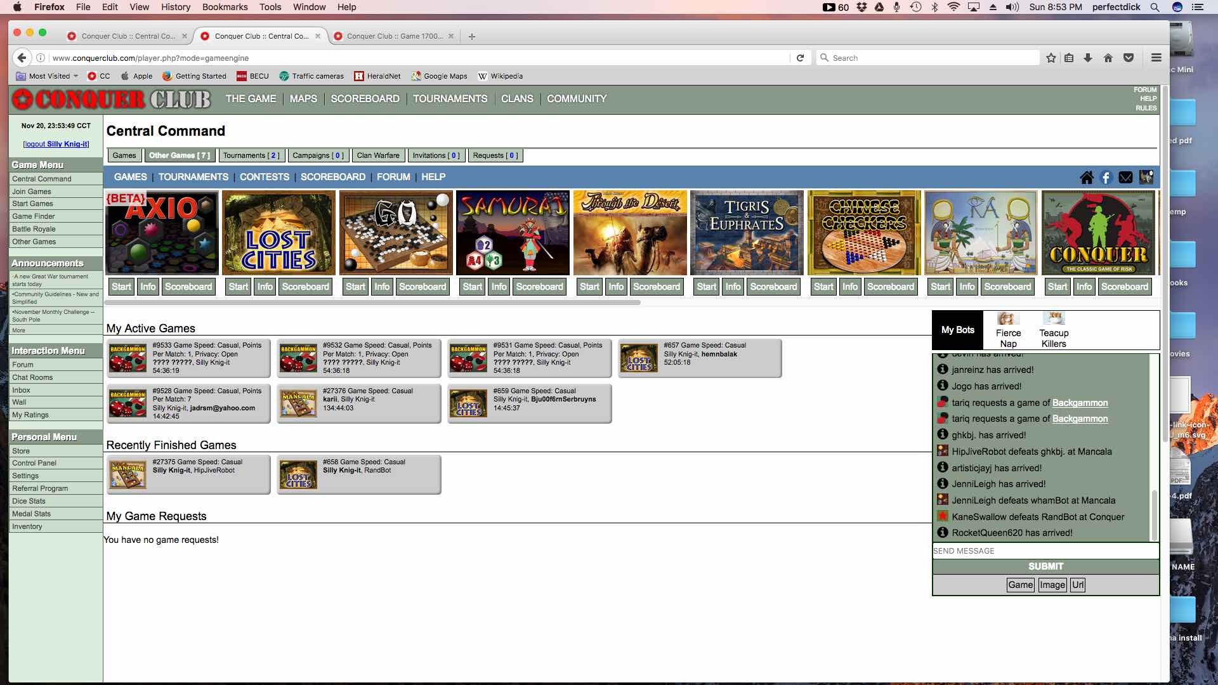Click logout Silly Knig-it link
Screen dimensions: 1218x685
pyautogui.click(x=56, y=144)
